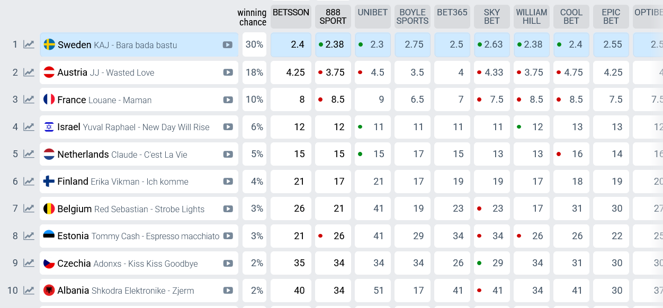
Task: Open the trend chart icon for Czechia
Action: pyautogui.click(x=29, y=263)
